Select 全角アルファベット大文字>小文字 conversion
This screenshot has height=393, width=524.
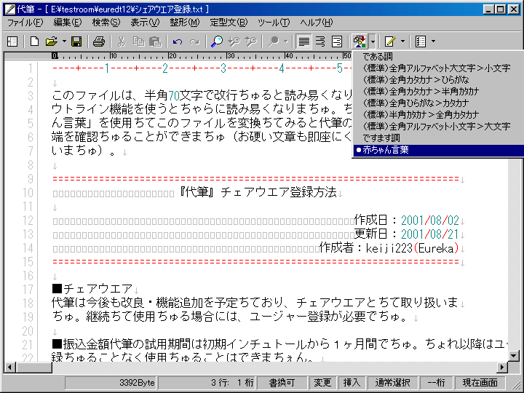438,68
